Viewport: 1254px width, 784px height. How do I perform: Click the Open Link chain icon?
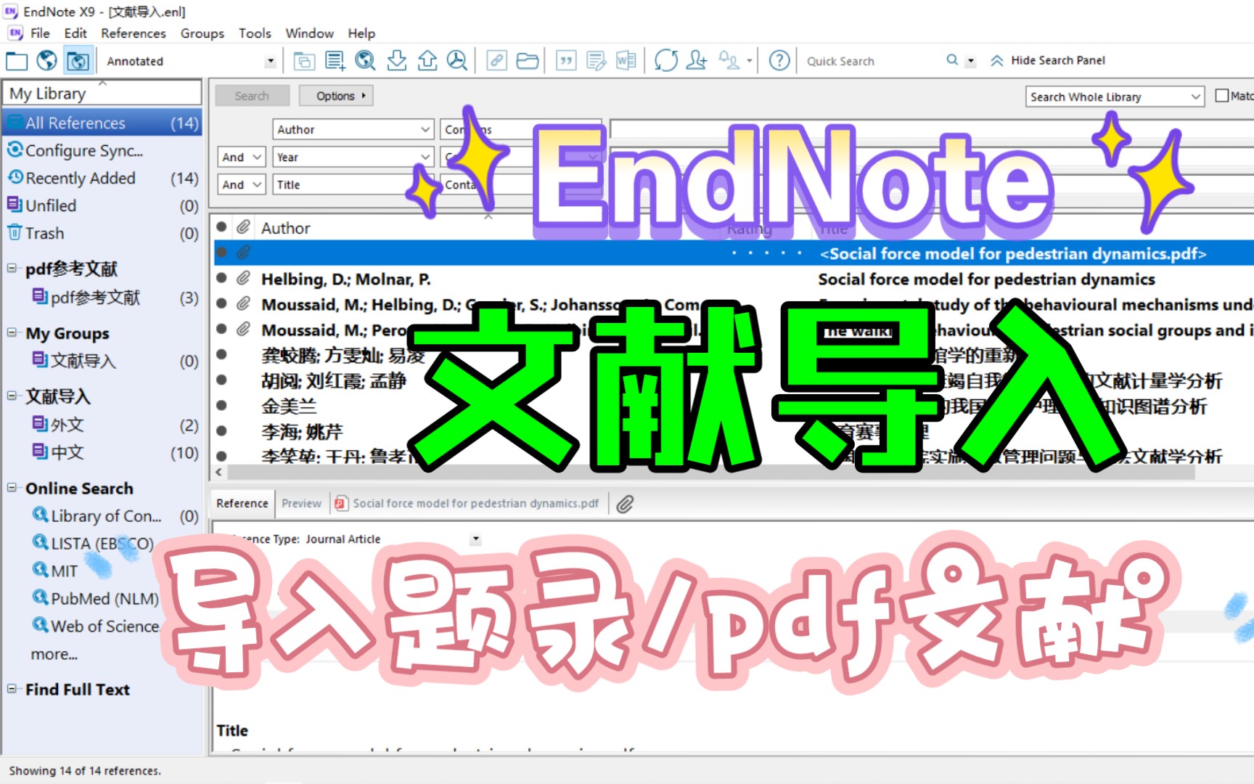496,61
